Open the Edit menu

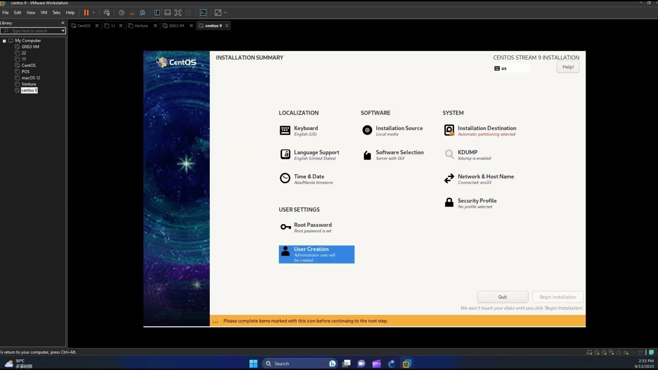(17, 12)
